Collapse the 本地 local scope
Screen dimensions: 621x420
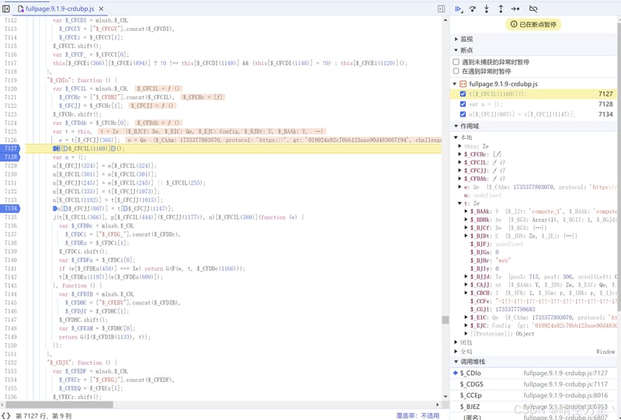(x=456, y=137)
